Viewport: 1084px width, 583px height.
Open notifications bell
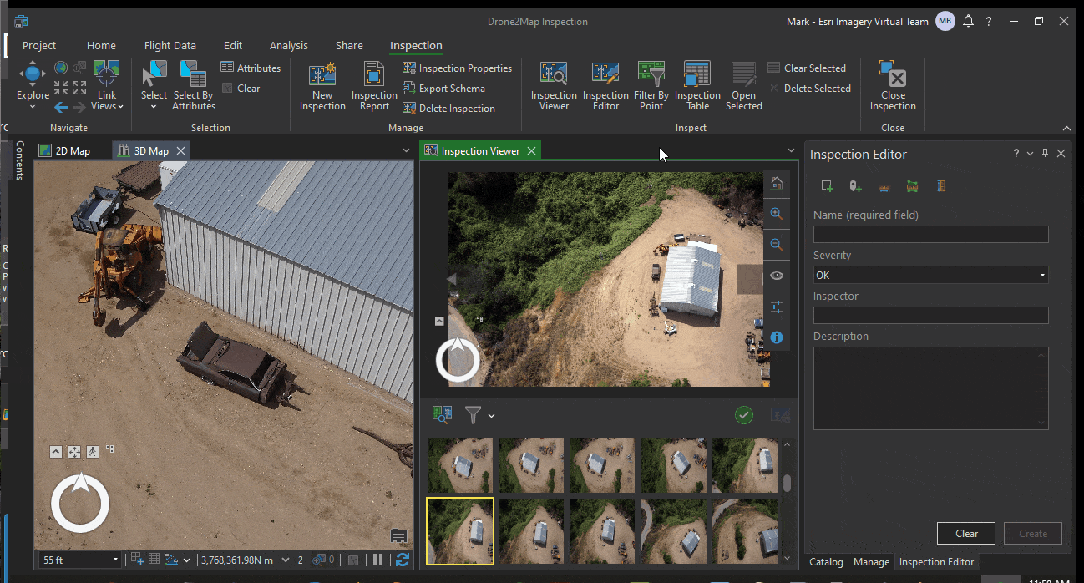(968, 22)
